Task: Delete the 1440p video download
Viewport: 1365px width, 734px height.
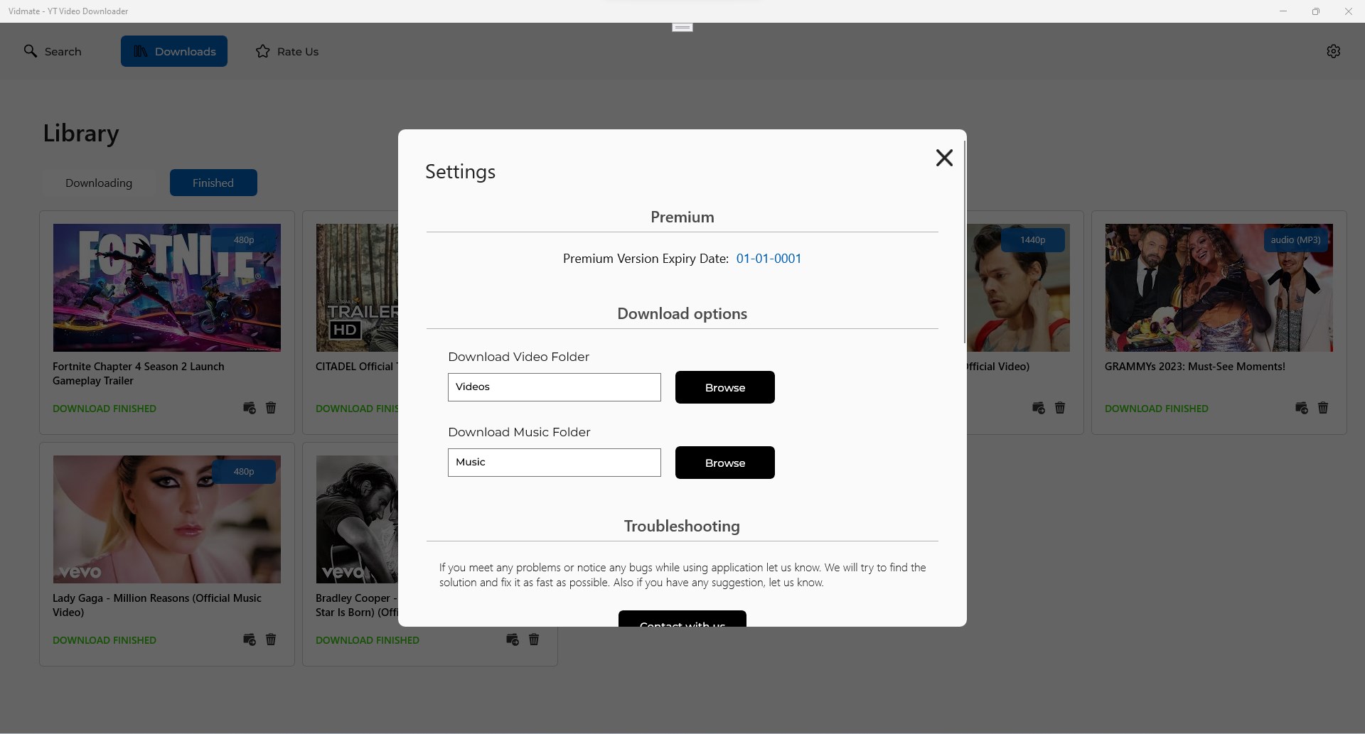Action: tap(1060, 408)
